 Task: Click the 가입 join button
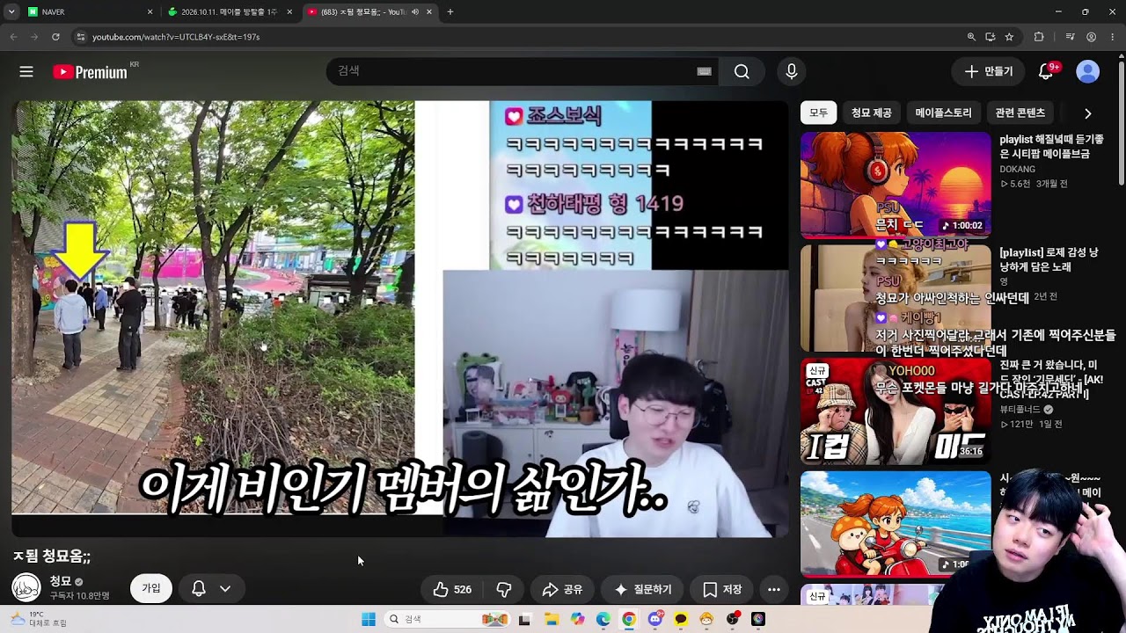tap(151, 588)
